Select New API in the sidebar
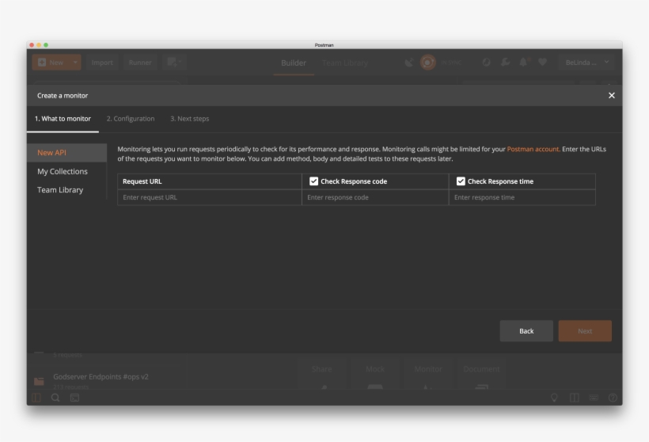Screen dimensions: 649x442 [x=67, y=152]
